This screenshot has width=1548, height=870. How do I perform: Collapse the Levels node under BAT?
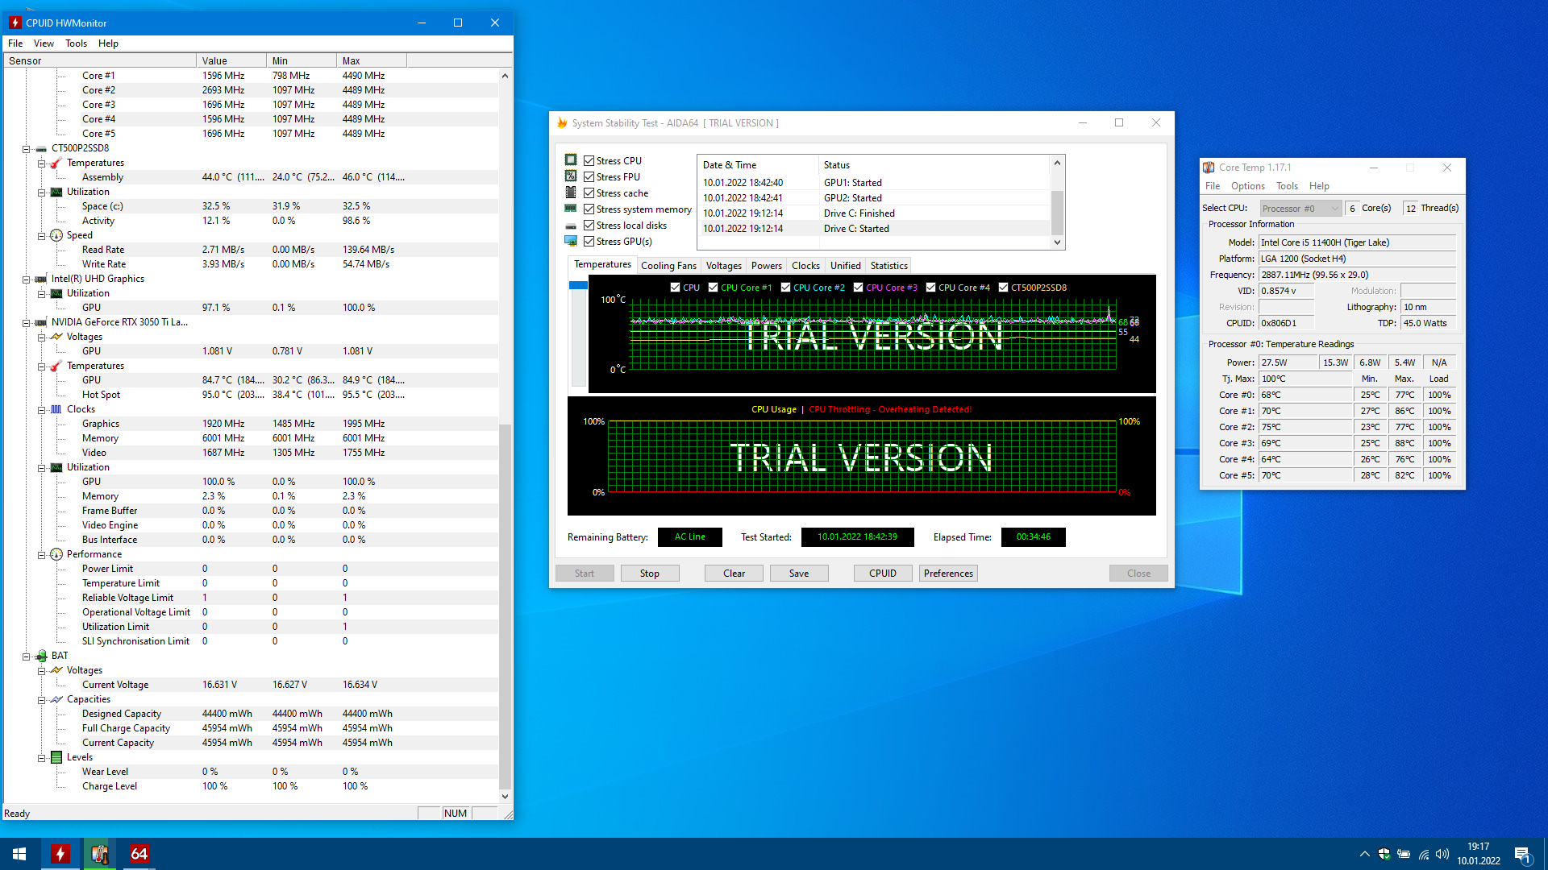point(41,757)
